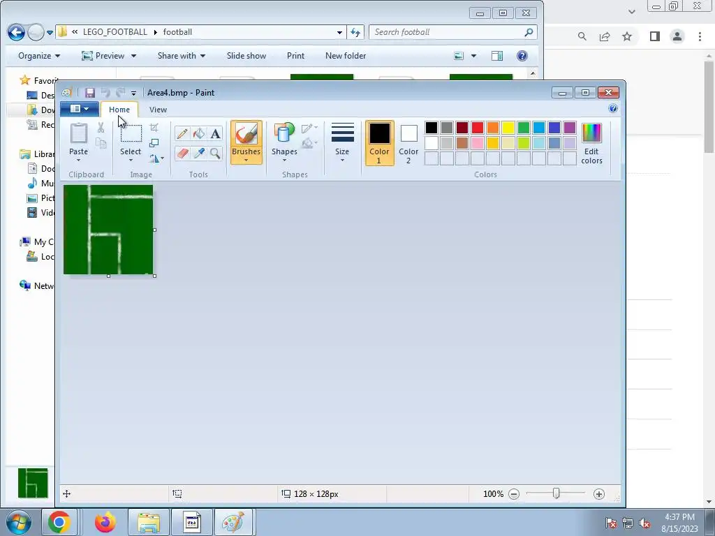
Task: Click the zoom out minus button
Action: tap(514, 494)
